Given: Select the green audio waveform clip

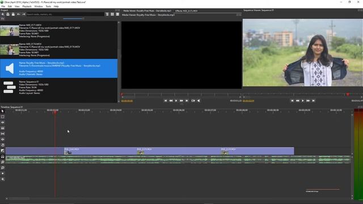Looking at the screenshot, I should pos(178,160).
